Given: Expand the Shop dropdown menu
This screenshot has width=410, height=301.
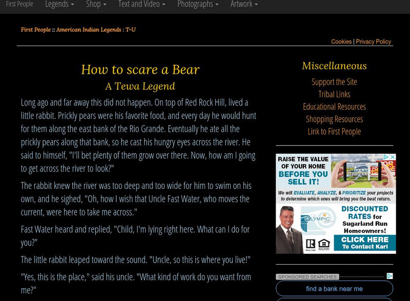Looking at the screenshot, I should tap(96, 4).
